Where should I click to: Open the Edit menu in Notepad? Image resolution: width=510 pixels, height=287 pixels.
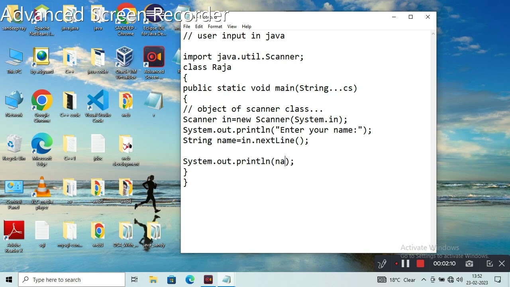coord(199,26)
